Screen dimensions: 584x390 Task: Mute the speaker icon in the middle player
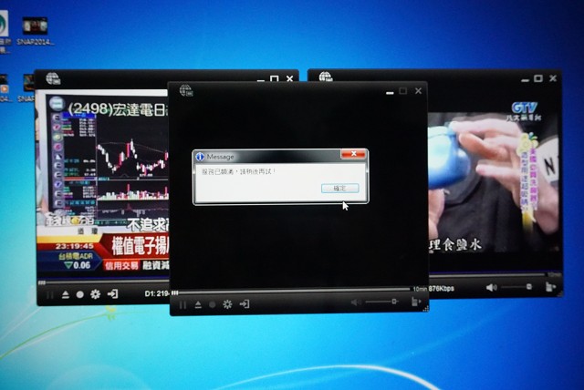click(356, 303)
